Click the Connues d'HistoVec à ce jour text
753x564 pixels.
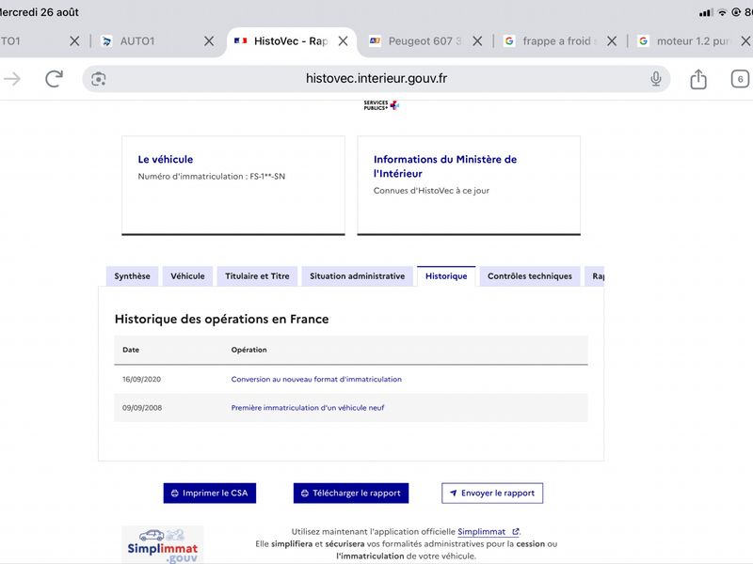[431, 191]
